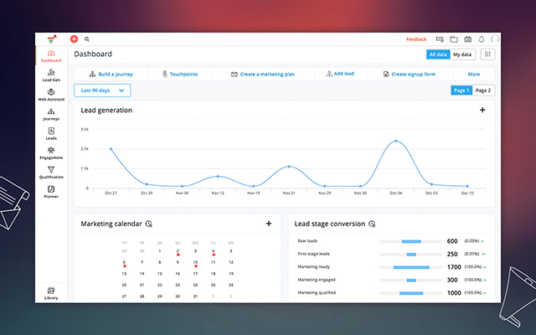536x335 pixels.
Task: Click Touchpoints shortcut
Action: coord(180,75)
